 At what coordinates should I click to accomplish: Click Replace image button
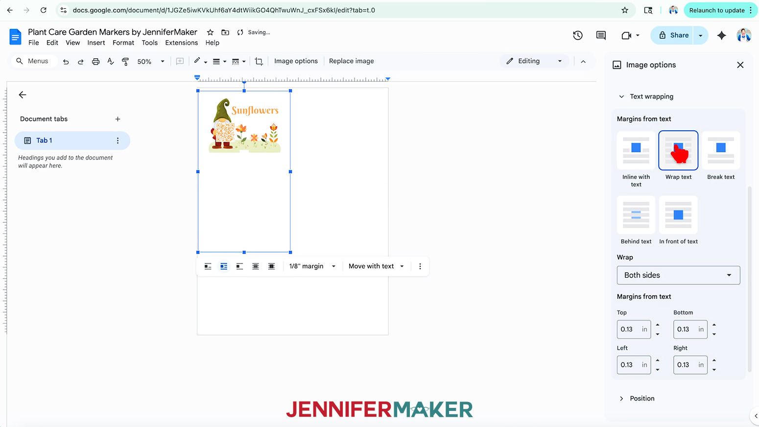(352, 61)
